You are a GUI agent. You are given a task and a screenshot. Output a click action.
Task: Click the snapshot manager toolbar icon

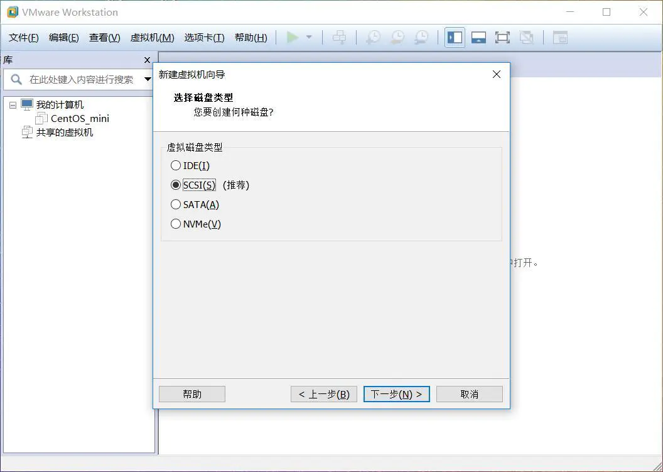pos(421,37)
